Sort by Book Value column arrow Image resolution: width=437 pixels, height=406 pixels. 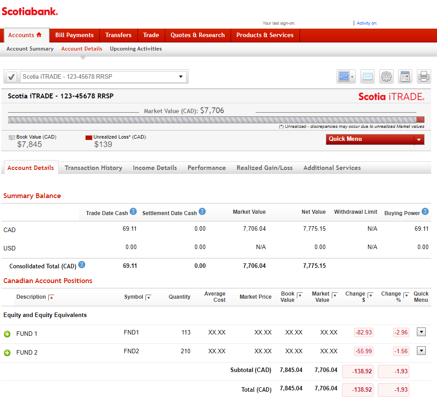point(300,295)
